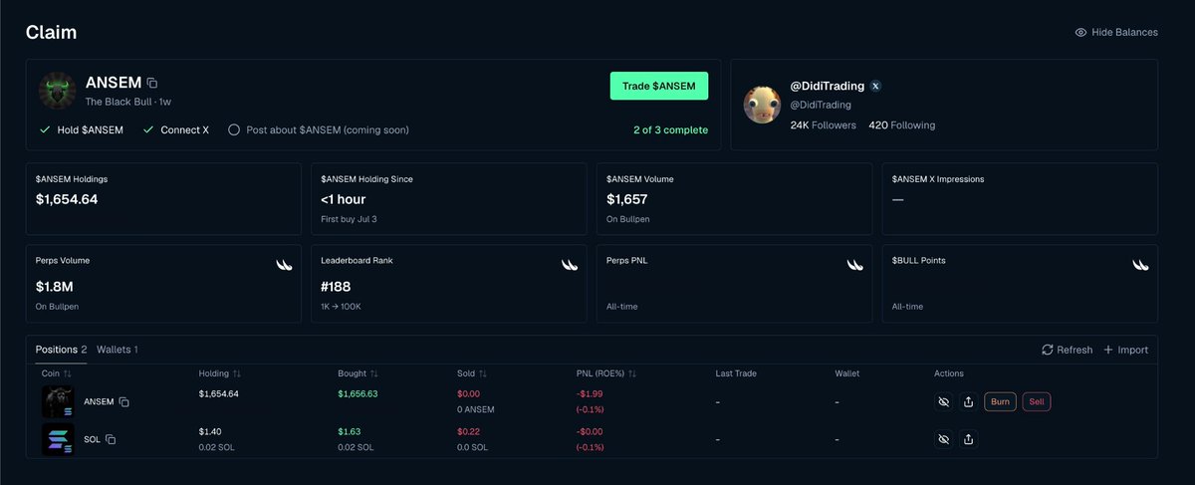This screenshot has height=485, width=1195.
Task: Select the Post about $ANSEM radio circle
Action: coord(234,129)
